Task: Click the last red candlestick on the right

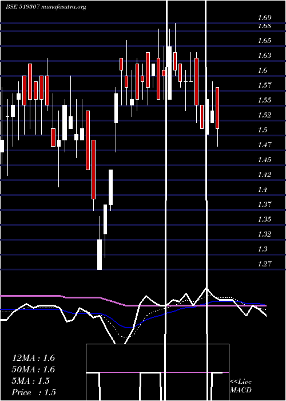Action: (x=217, y=108)
